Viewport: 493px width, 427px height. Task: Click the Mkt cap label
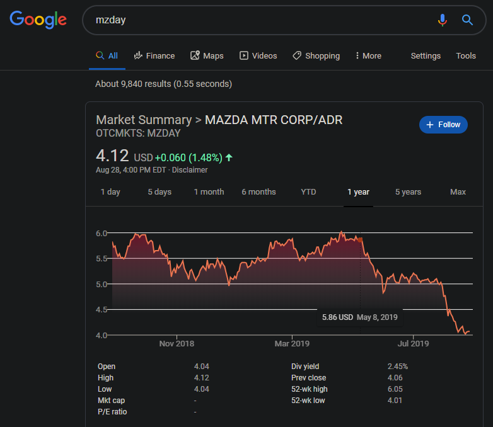click(112, 401)
